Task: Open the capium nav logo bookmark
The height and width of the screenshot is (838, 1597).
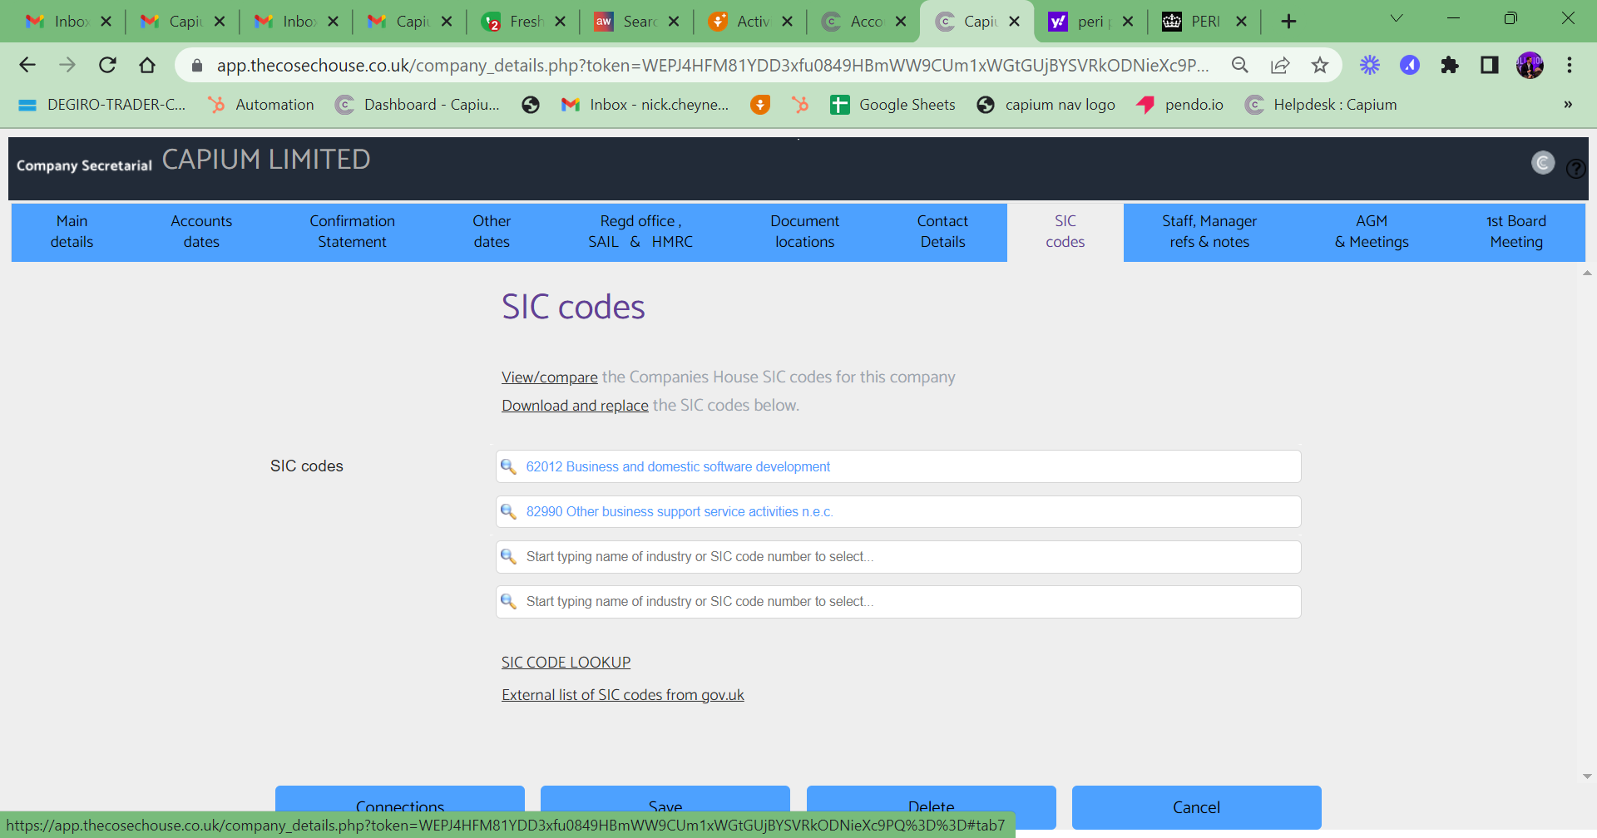Action: (1046, 105)
